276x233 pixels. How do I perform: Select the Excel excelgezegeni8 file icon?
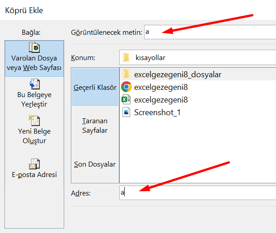tap(126, 100)
